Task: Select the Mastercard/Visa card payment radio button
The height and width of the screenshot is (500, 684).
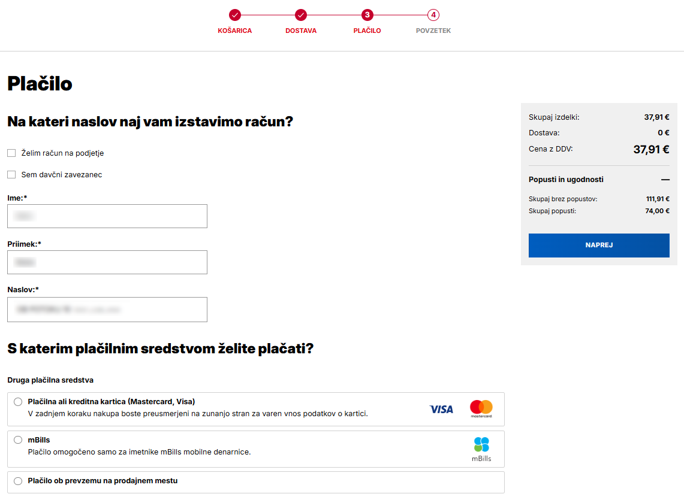Action: (18, 402)
